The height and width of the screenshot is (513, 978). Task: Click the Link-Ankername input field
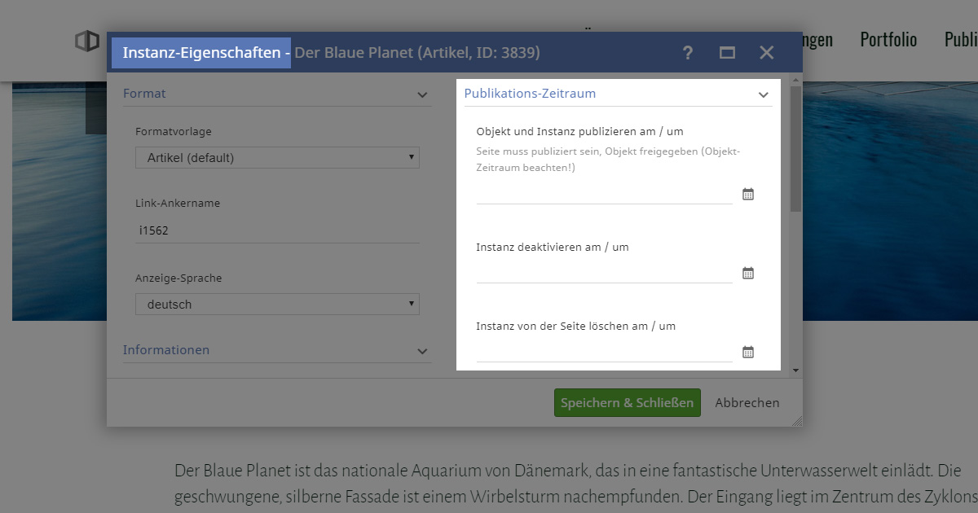277,231
